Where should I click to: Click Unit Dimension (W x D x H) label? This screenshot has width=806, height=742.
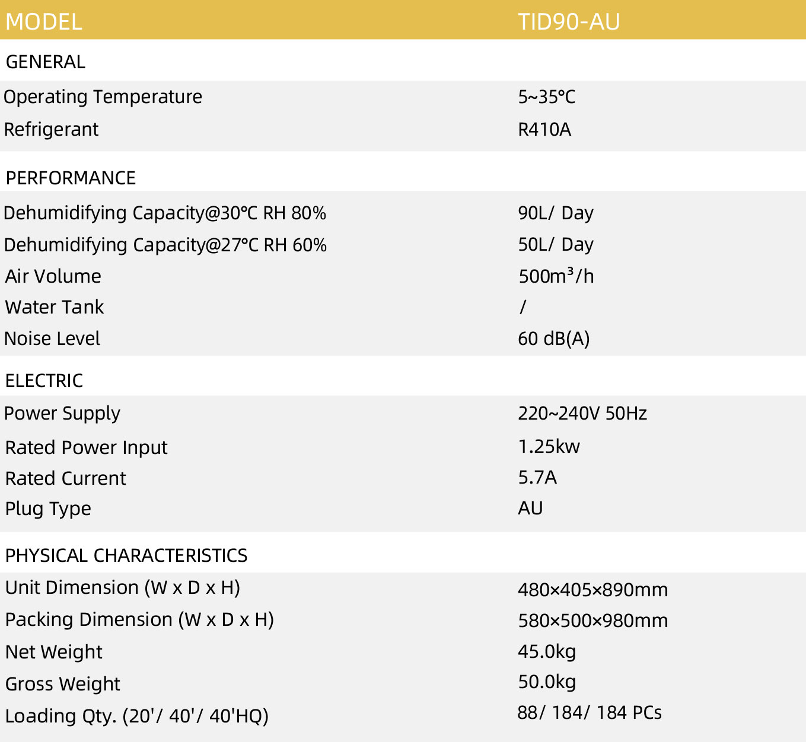pyautogui.click(x=123, y=588)
